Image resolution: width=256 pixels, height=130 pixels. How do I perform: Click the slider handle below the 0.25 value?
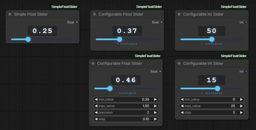point(28,39)
